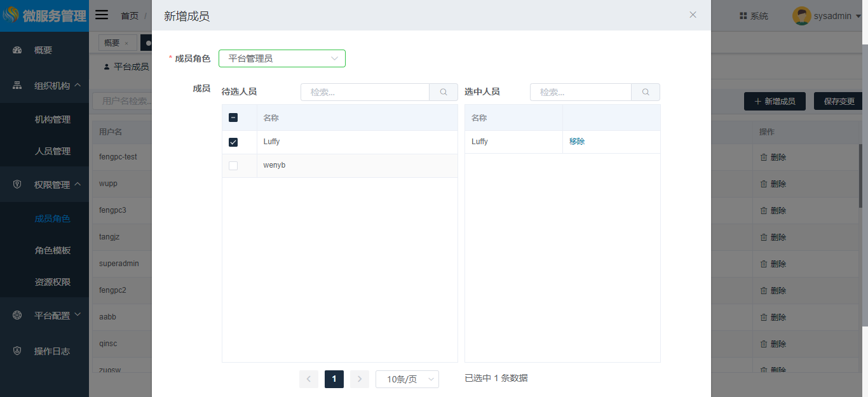
Task: Click the 概要 dashboard icon in sidebar
Action: 17,50
